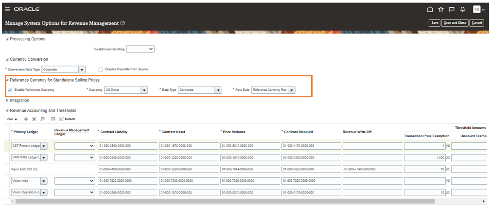This screenshot has width=491, height=209.
Task: Open notifications bell icon
Action: [462, 9]
